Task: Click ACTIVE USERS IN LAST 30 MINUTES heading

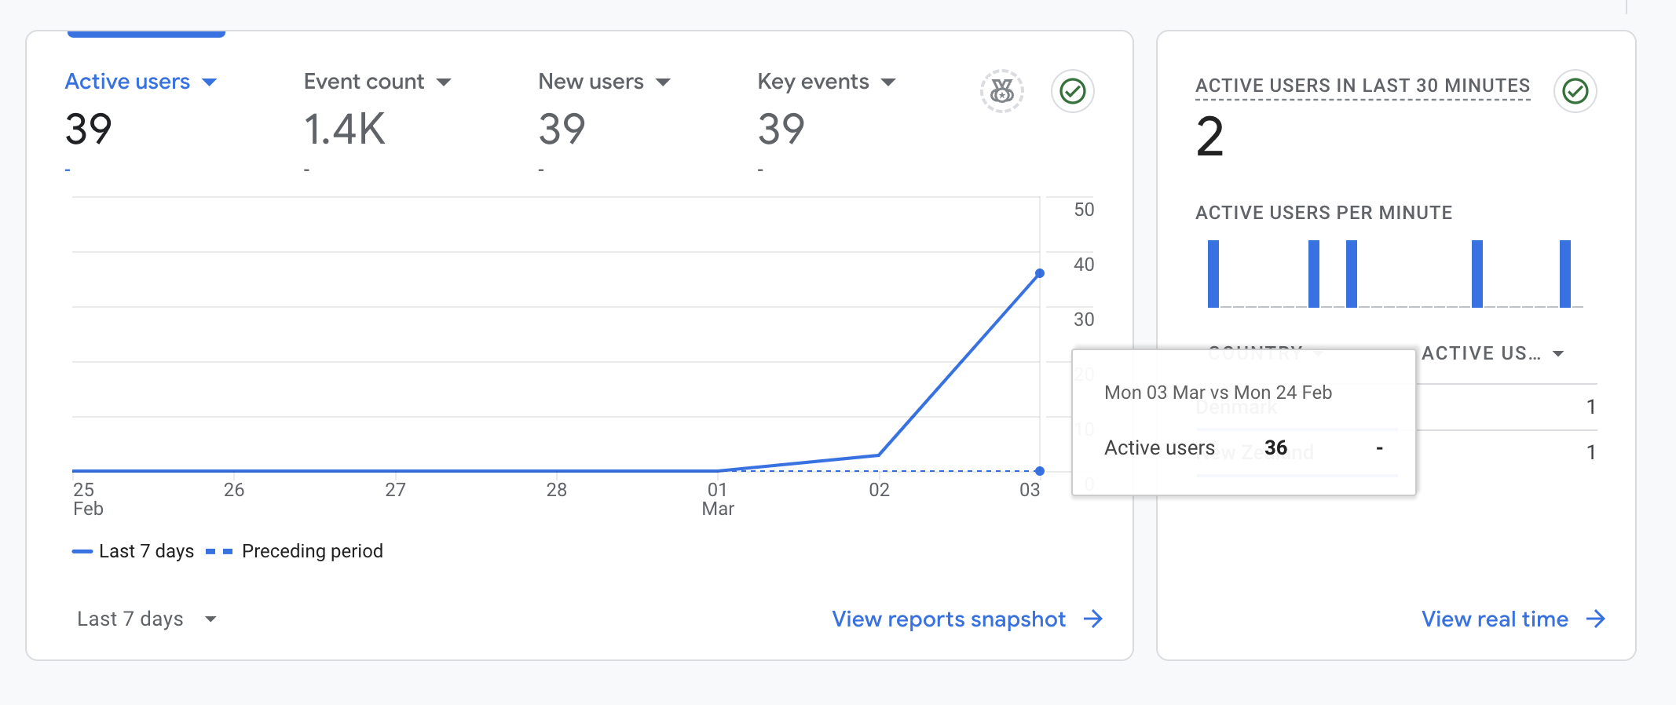Action: (x=1363, y=86)
